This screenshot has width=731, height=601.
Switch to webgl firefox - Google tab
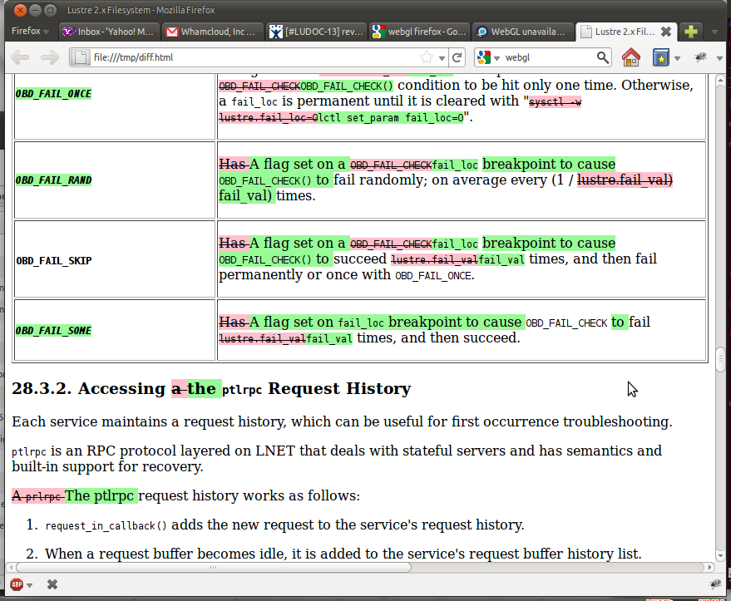420,32
